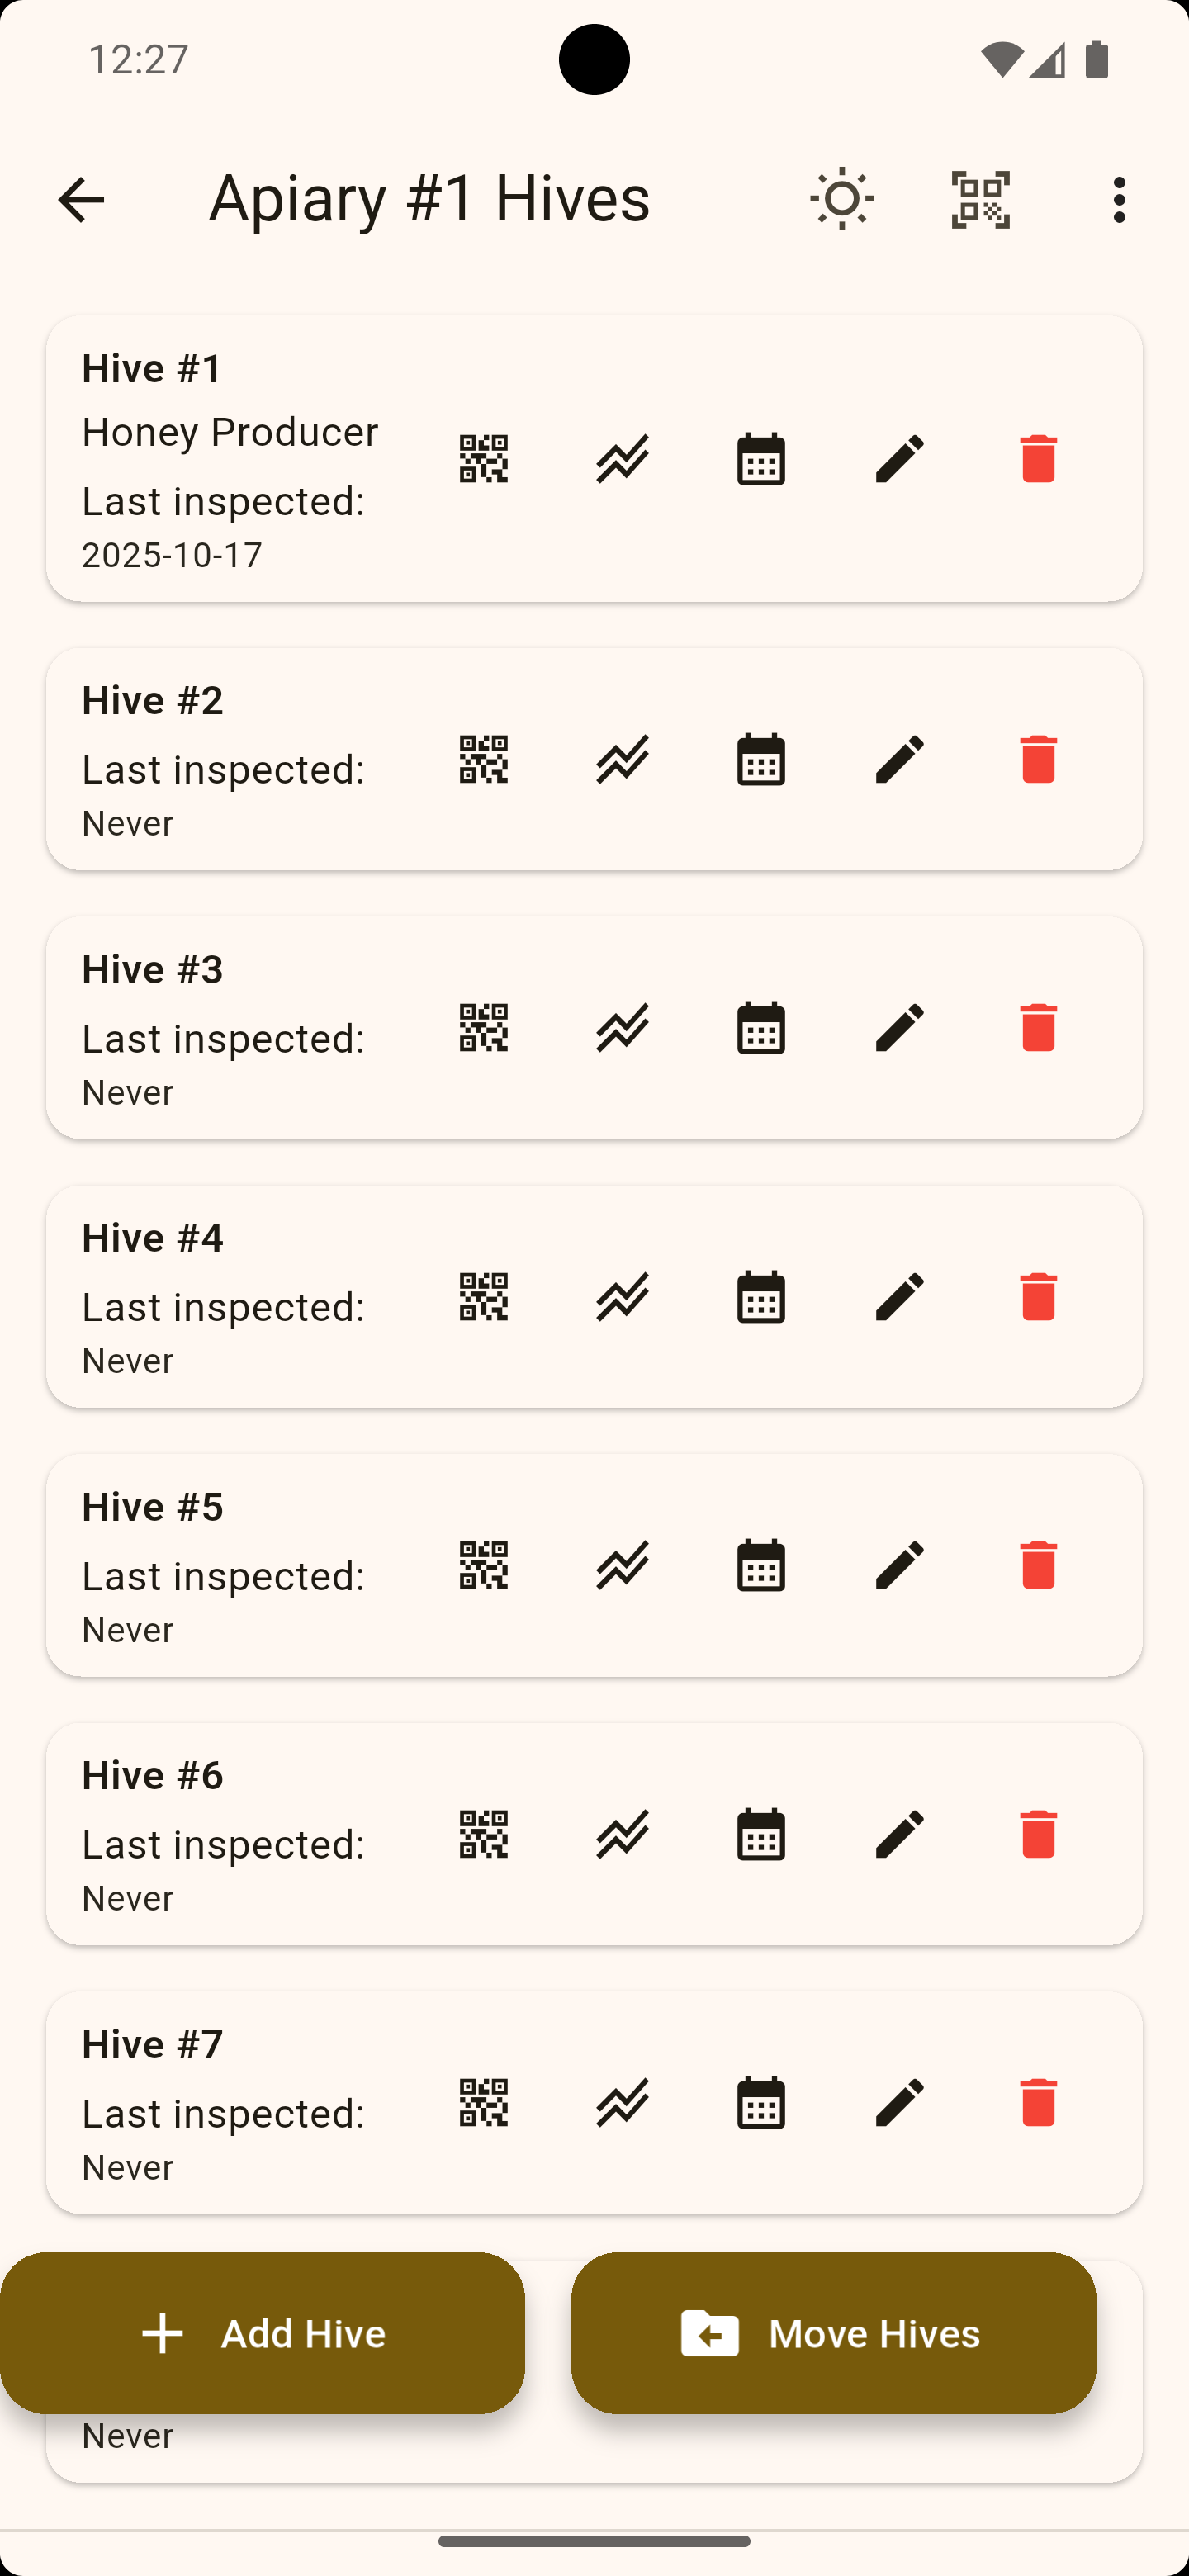
Task: Toggle the light/dark theme sun icon
Action: [842, 199]
